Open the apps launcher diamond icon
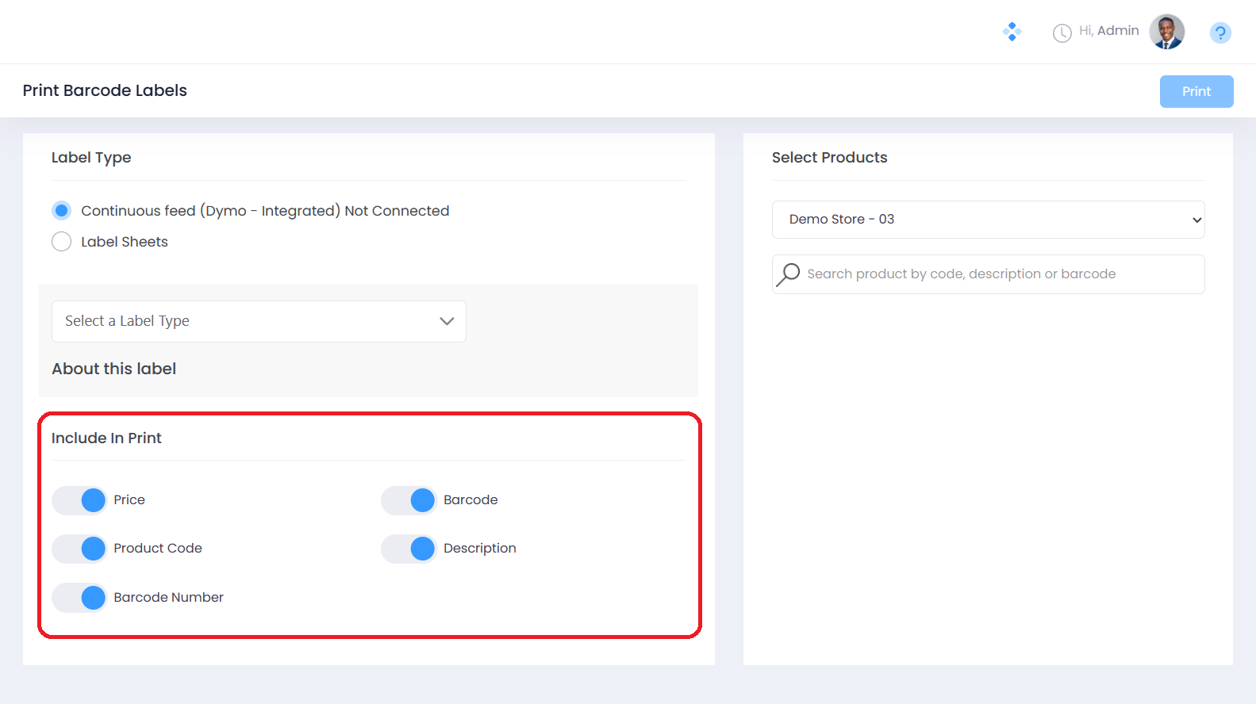The width and height of the screenshot is (1256, 704). pos(1012,32)
